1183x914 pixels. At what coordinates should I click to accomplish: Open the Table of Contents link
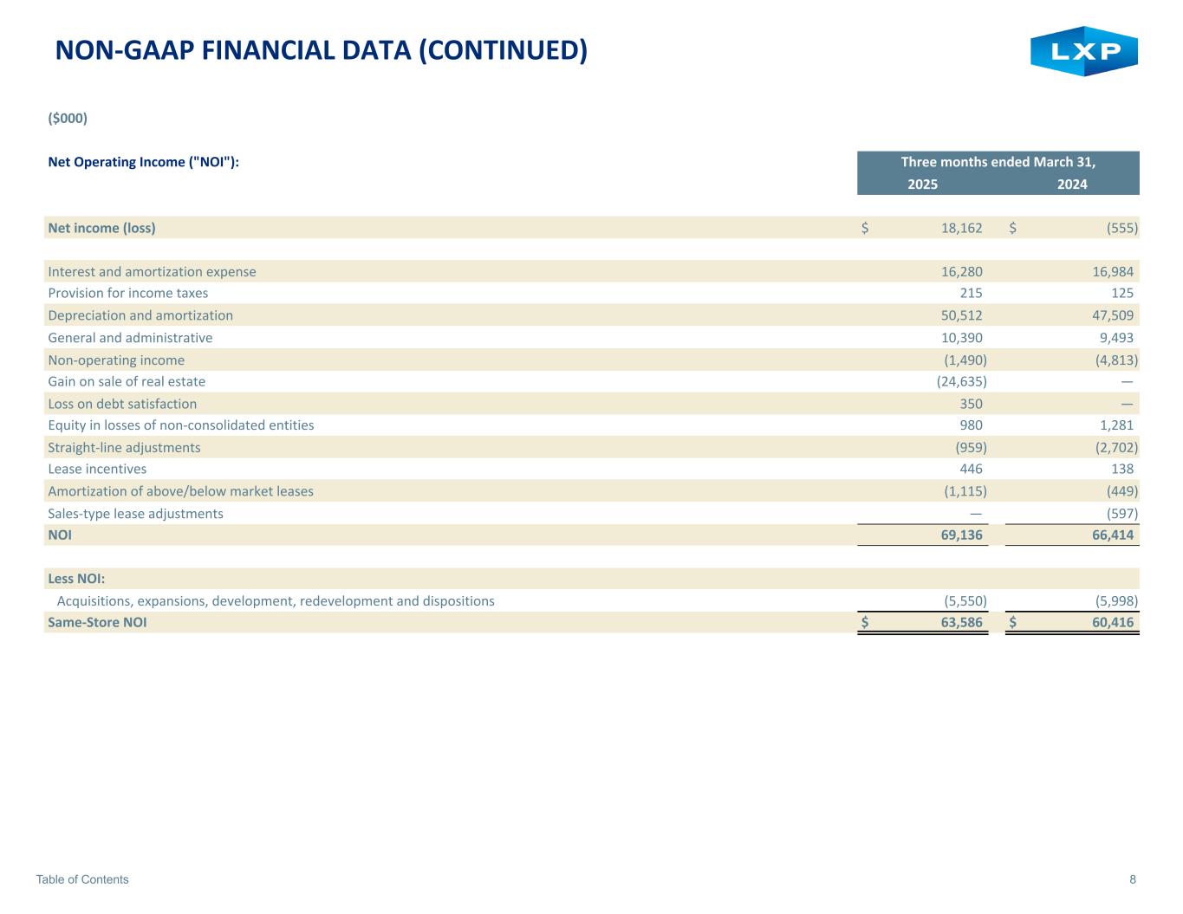[82, 879]
